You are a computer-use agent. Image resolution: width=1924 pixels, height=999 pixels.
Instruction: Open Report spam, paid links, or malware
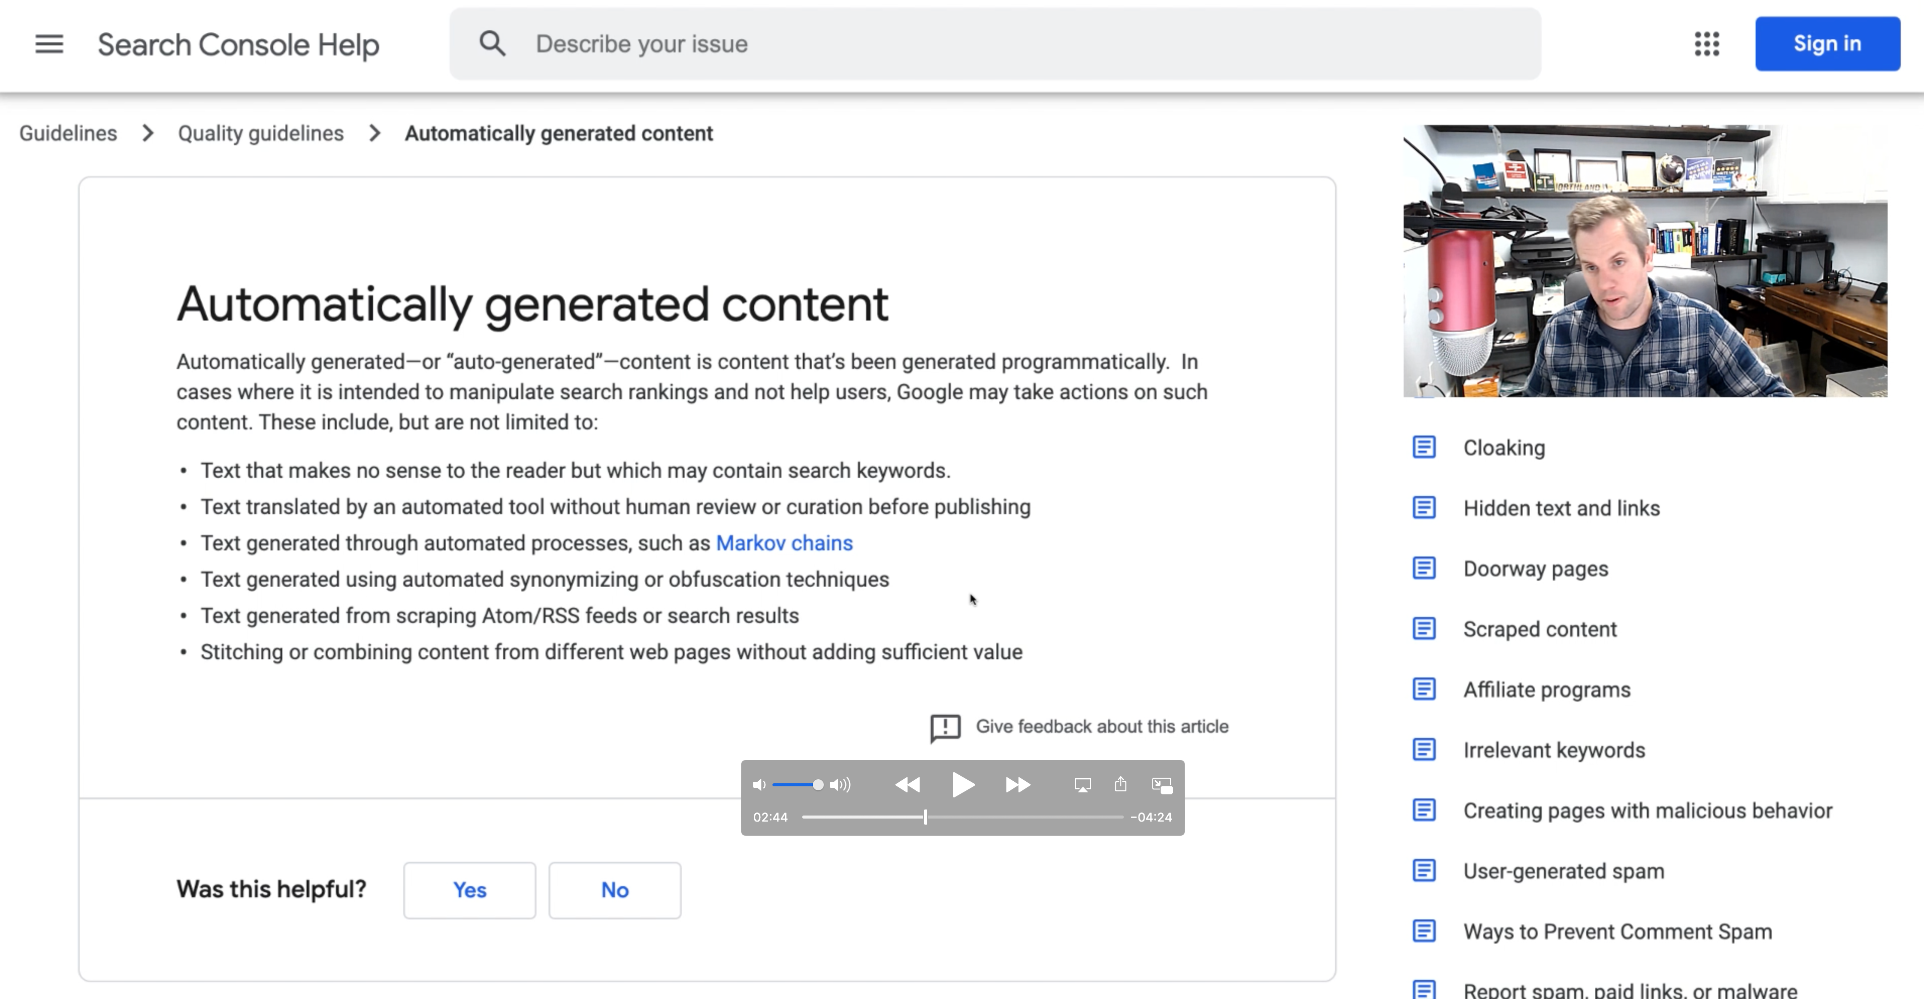(1631, 990)
